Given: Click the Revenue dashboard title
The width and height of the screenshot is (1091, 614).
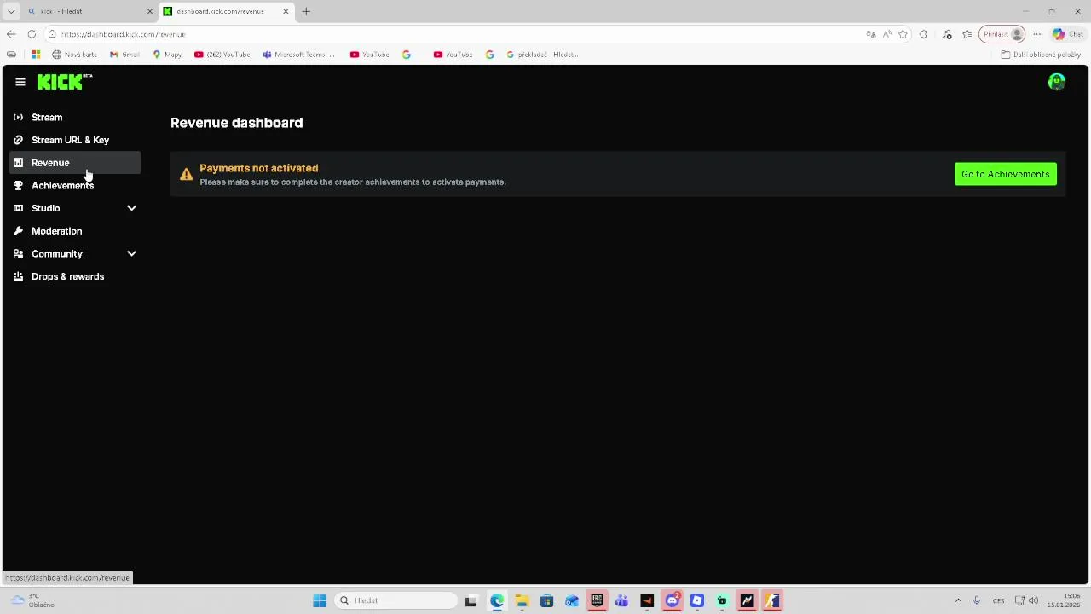Looking at the screenshot, I should 236,123.
